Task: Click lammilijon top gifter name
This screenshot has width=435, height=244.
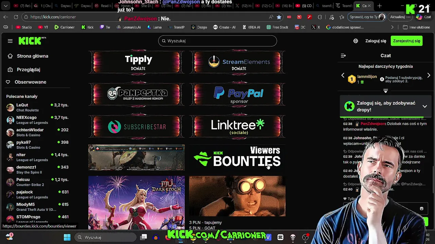Action: click(x=367, y=77)
